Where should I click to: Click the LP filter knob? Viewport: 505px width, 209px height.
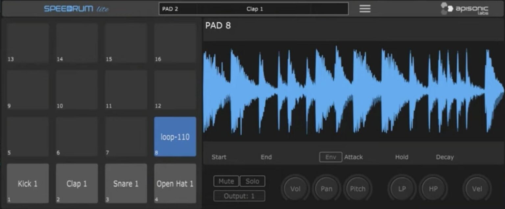[x=402, y=189]
